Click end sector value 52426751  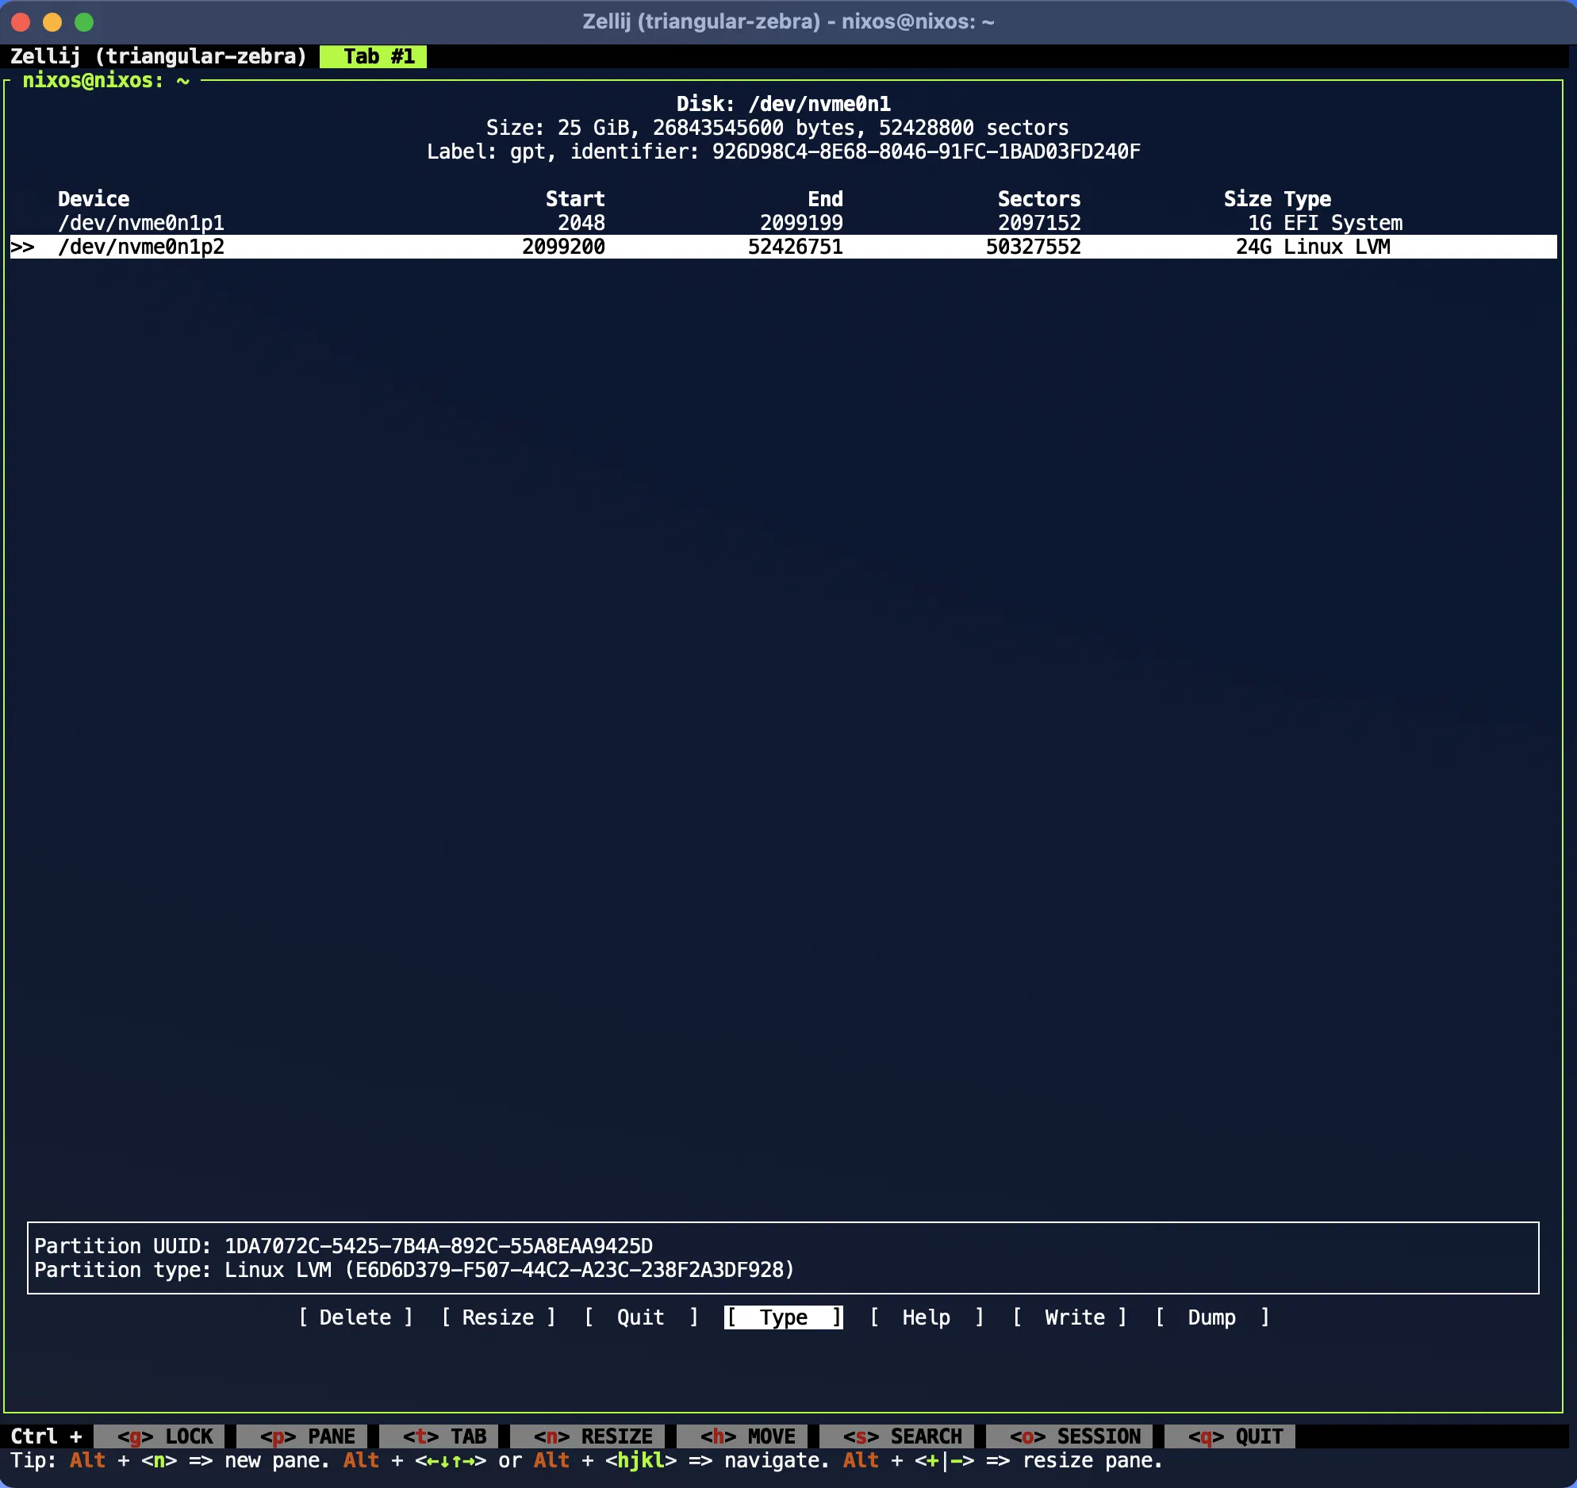point(796,247)
